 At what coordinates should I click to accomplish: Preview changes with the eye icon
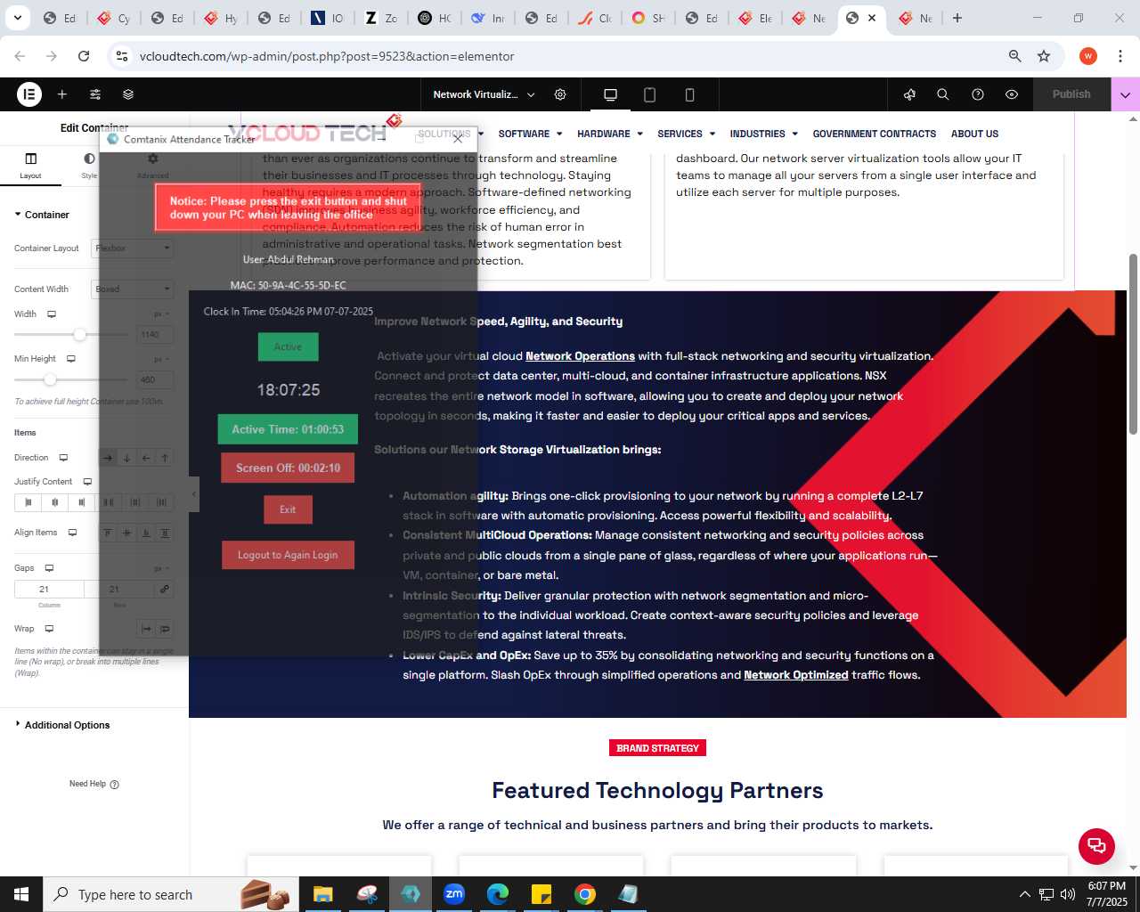point(1012,94)
